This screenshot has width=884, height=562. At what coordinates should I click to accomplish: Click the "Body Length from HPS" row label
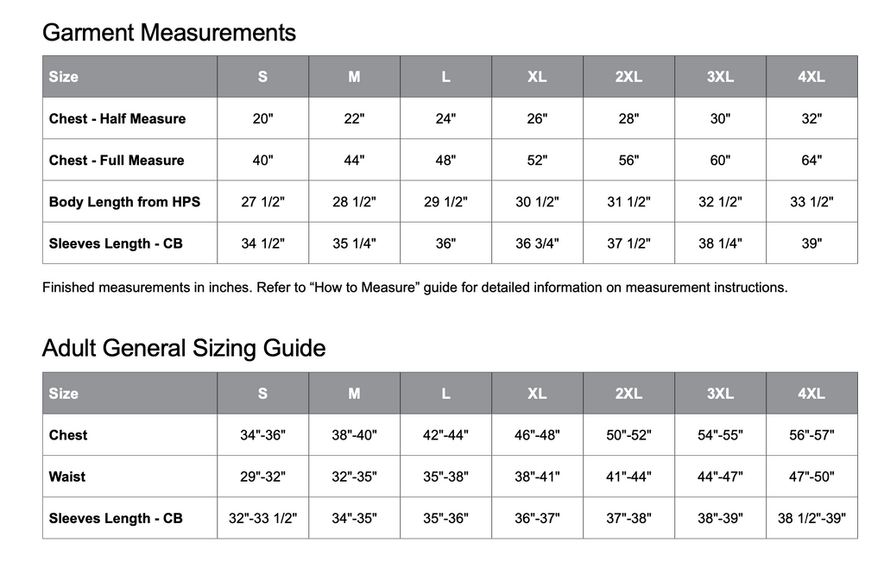(124, 202)
